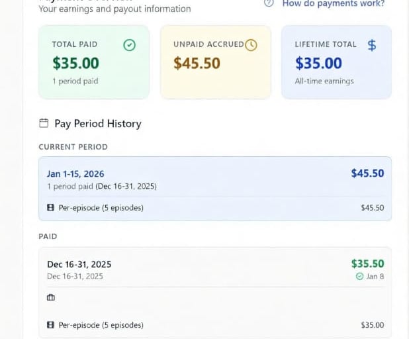Expand the Jan 1-15, 2026 current period

75,173
